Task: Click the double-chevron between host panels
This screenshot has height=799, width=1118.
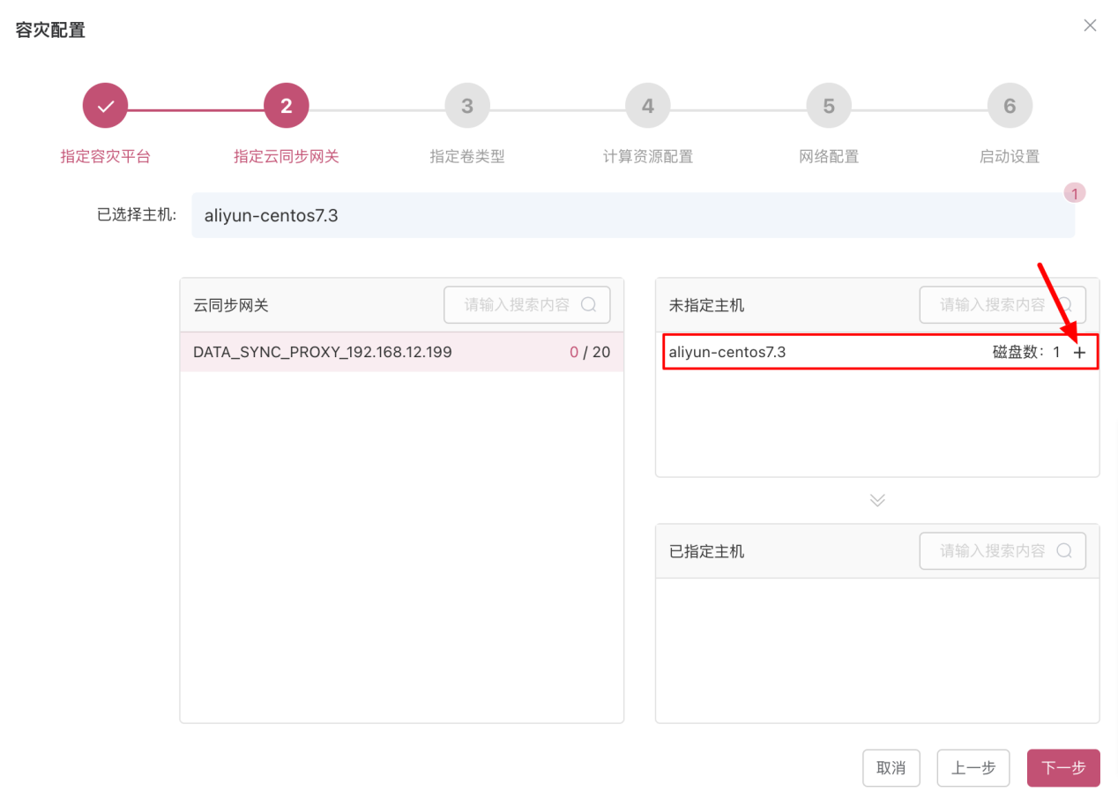Action: pyautogui.click(x=876, y=499)
